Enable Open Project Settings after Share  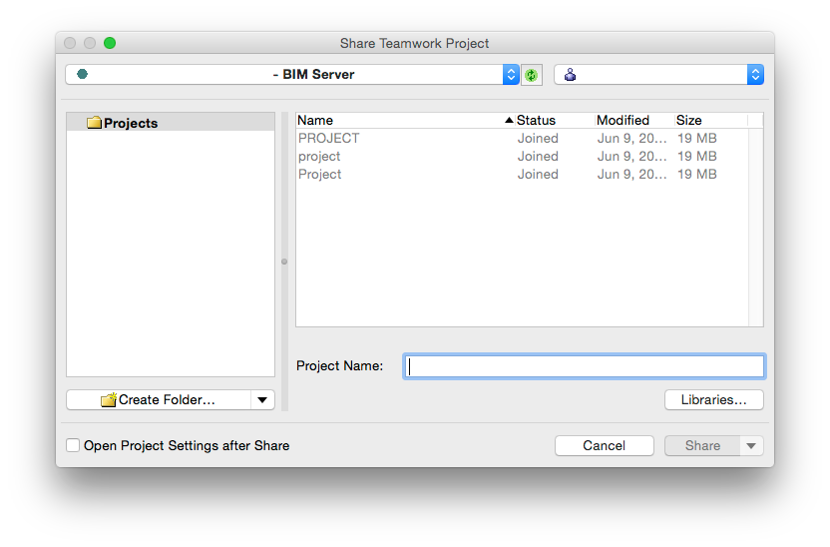pyautogui.click(x=73, y=445)
